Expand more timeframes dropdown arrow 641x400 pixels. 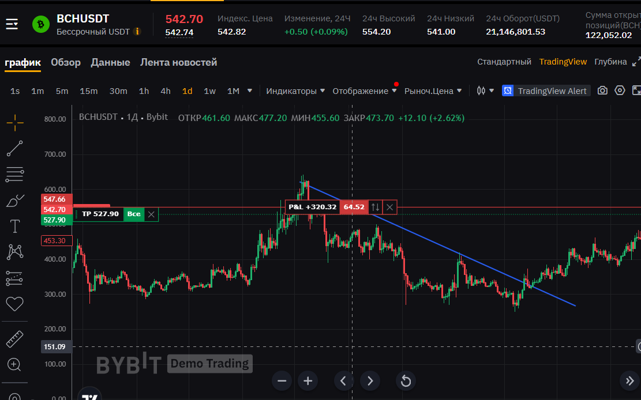(250, 90)
